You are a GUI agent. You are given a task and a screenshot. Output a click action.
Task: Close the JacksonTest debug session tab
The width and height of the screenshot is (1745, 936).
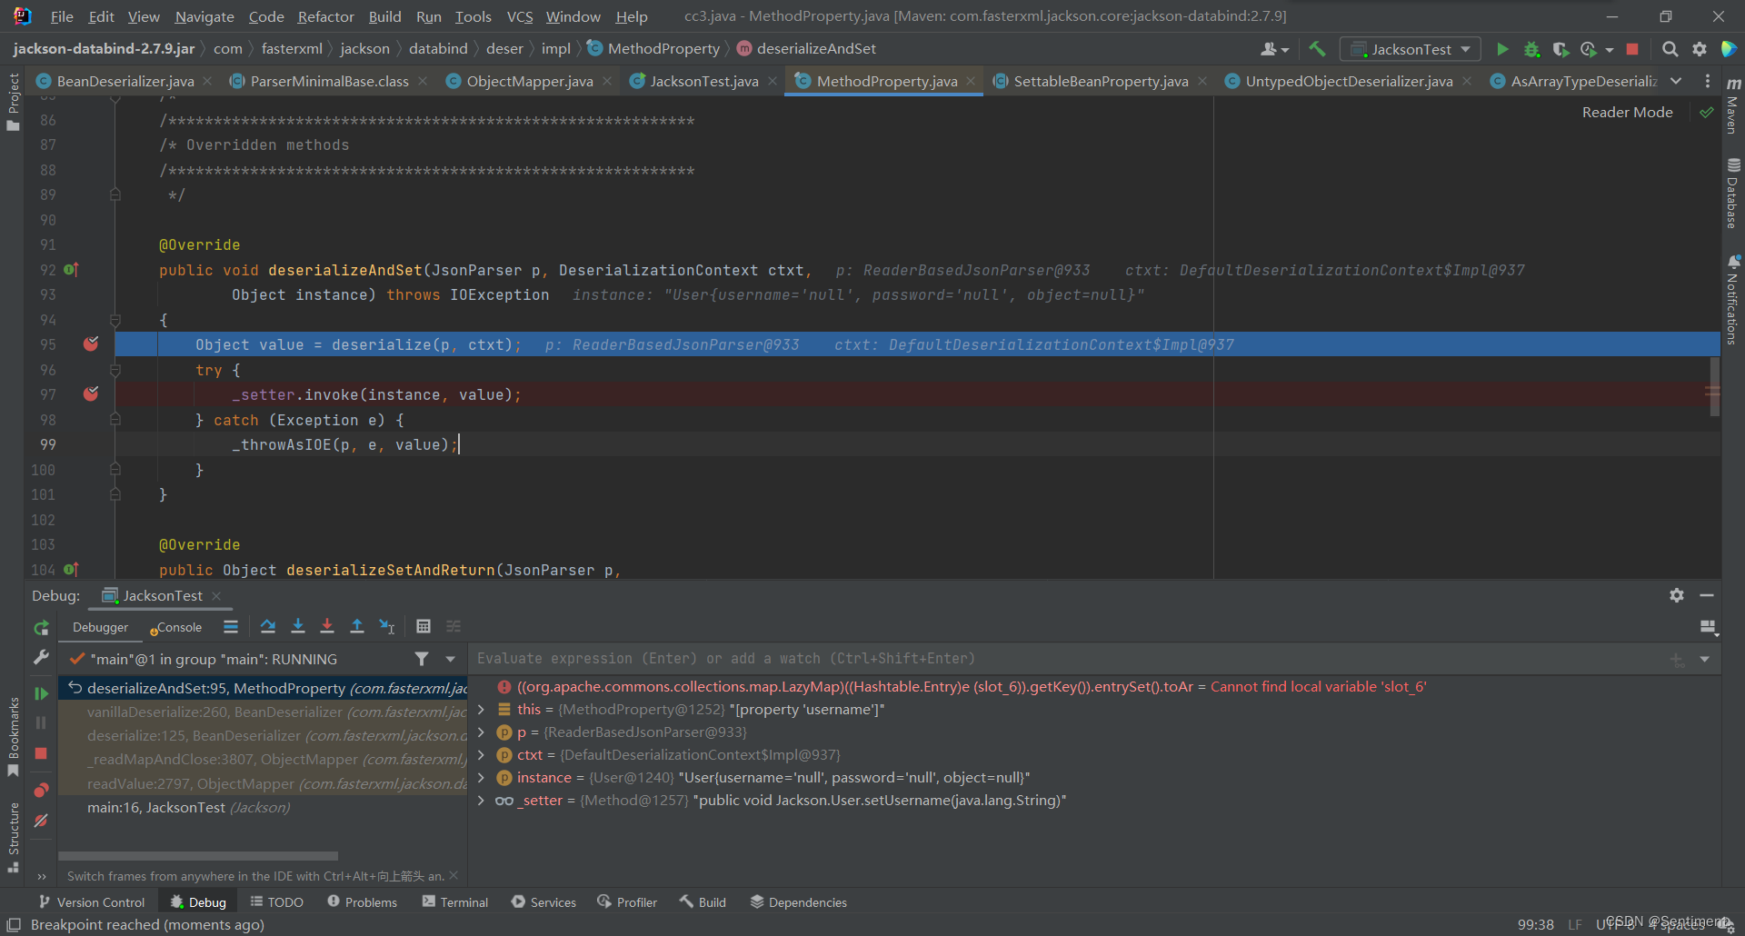point(216,596)
